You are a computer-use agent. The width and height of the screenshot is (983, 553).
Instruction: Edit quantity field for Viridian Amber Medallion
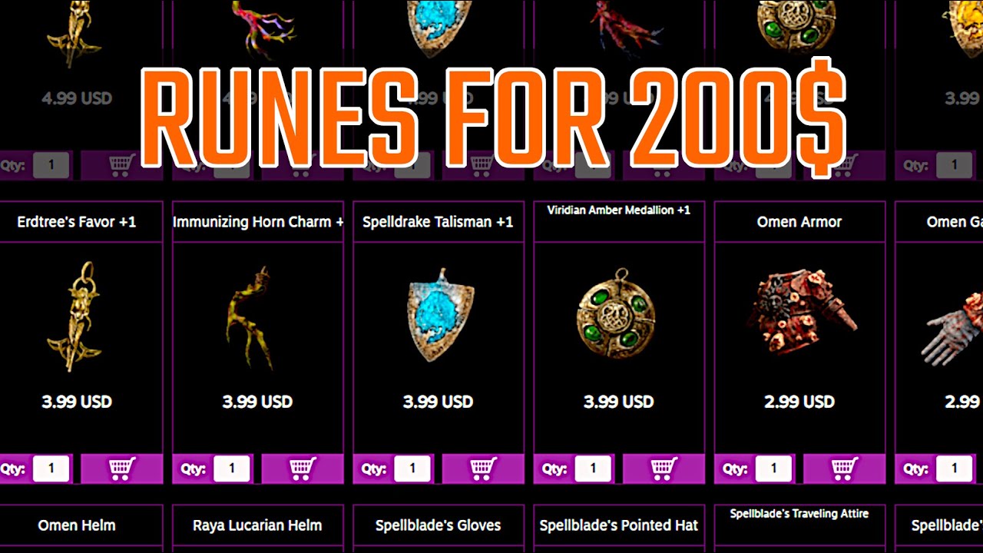tap(593, 469)
